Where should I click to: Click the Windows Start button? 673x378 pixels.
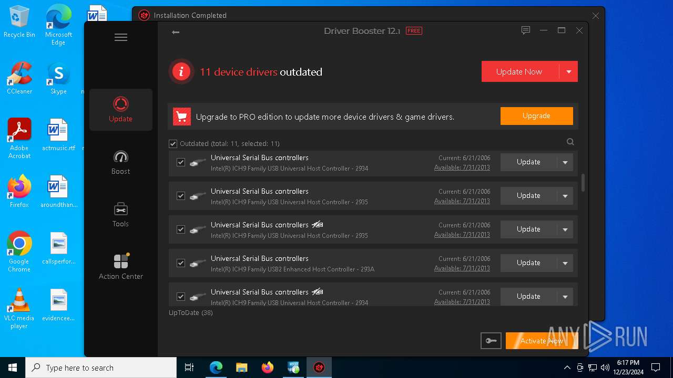[x=13, y=367]
